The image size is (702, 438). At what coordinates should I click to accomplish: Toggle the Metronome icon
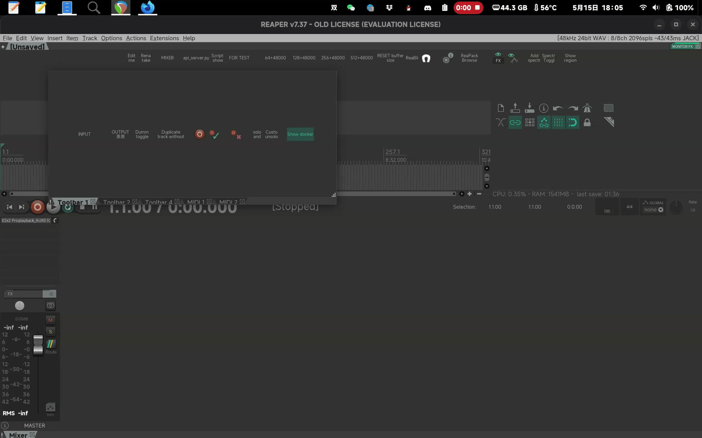point(587,108)
